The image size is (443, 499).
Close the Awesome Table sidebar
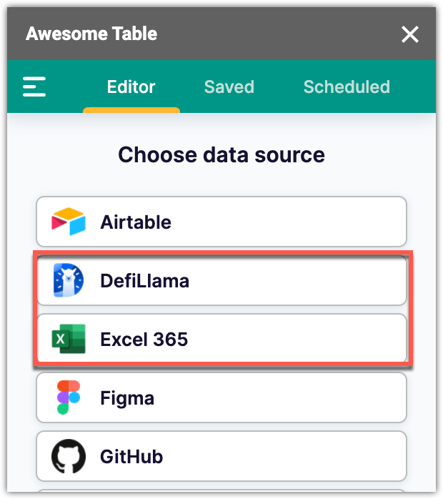pyautogui.click(x=410, y=34)
